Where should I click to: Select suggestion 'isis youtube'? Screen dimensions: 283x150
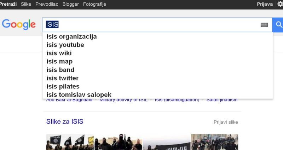tap(157, 45)
